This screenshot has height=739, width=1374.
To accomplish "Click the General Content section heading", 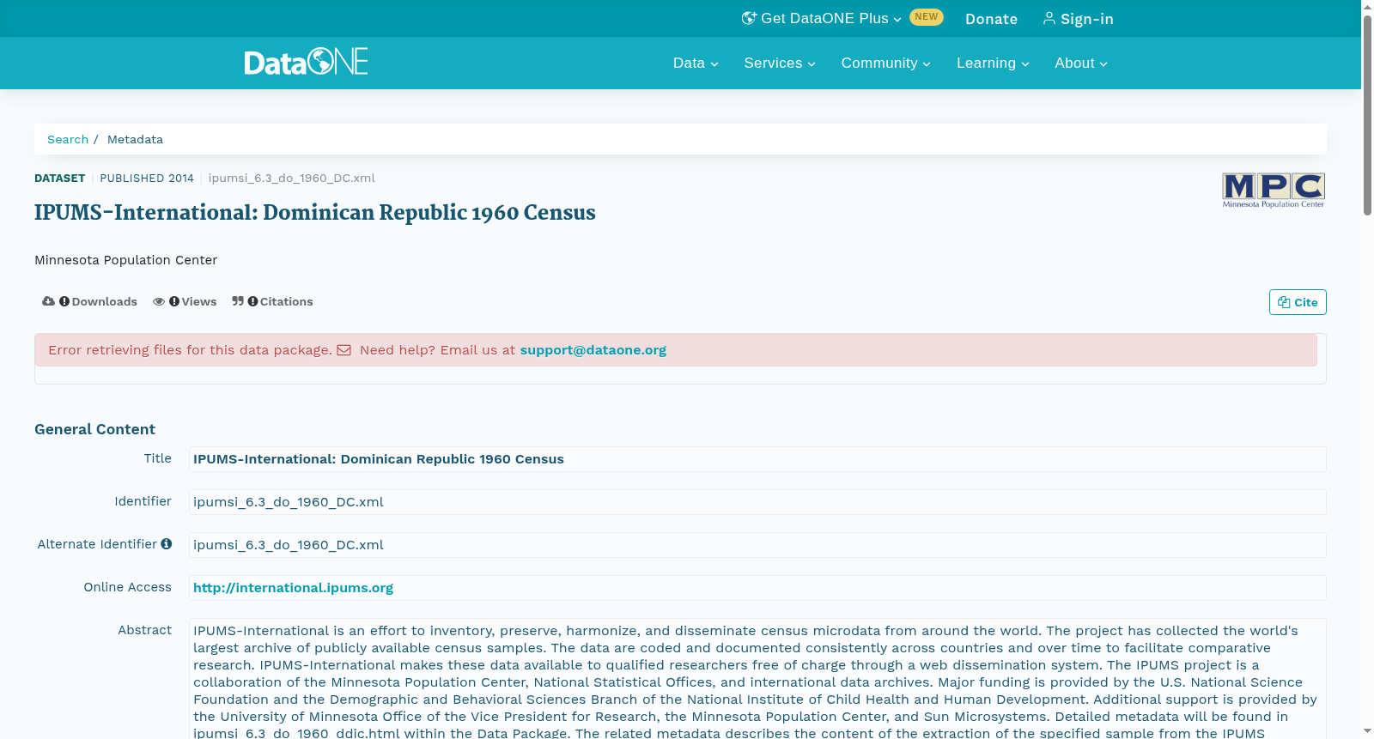I will [x=94, y=429].
